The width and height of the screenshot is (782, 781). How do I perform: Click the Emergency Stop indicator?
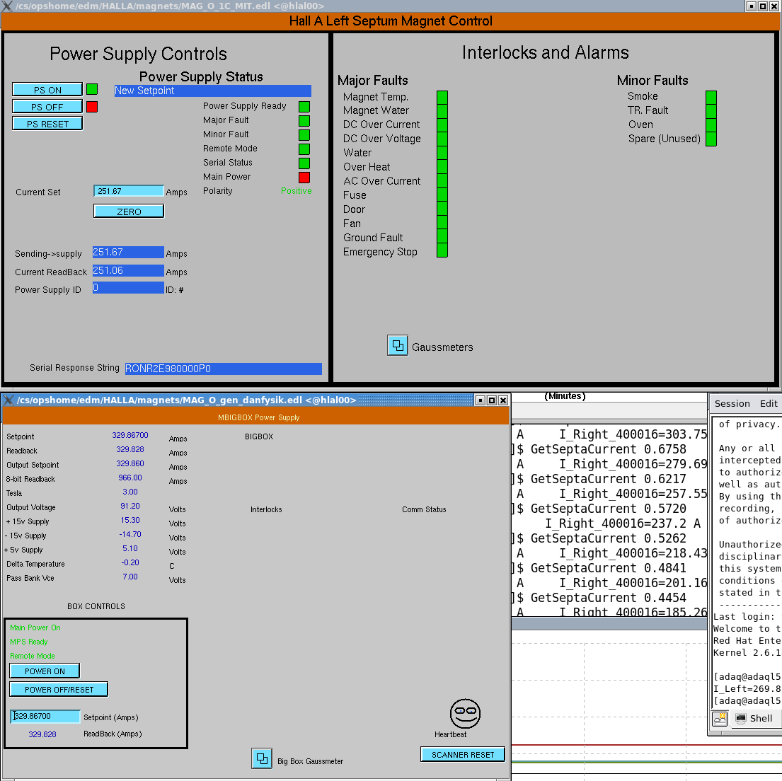[442, 251]
